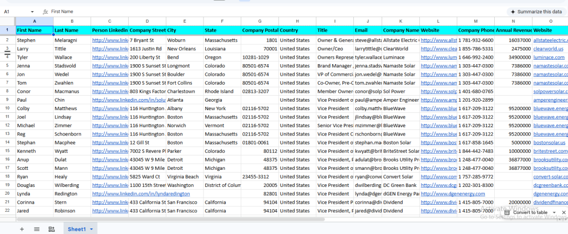Click the cell containing Vermont

click(x=222, y=126)
